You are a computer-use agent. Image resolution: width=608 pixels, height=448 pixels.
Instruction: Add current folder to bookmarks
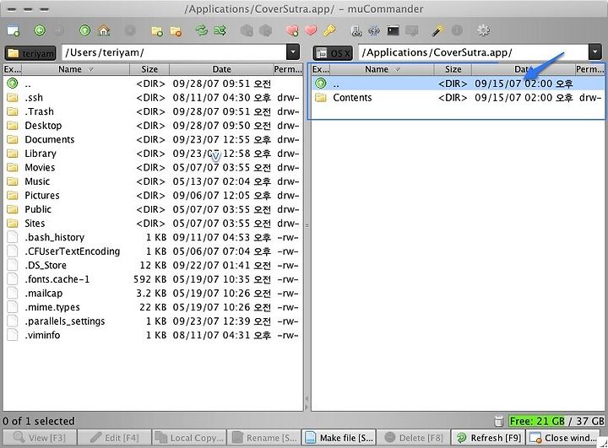[x=292, y=30]
